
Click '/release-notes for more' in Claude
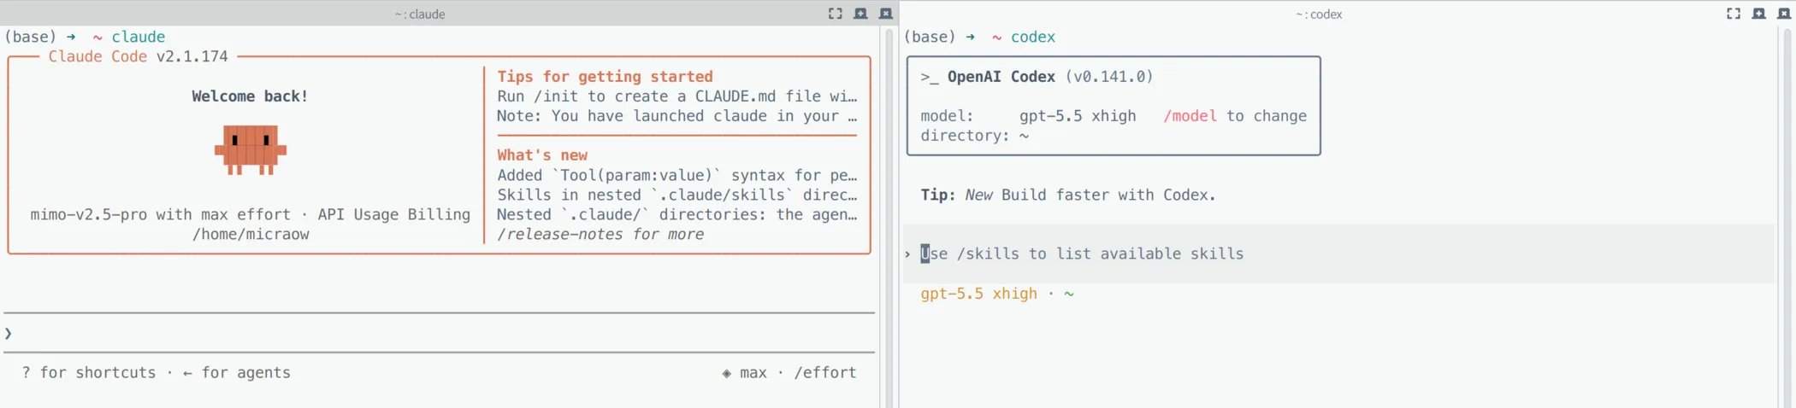pyautogui.click(x=600, y=234)
